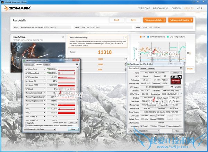Click the BIOS save/share arrow icon

tap(171, 87)
